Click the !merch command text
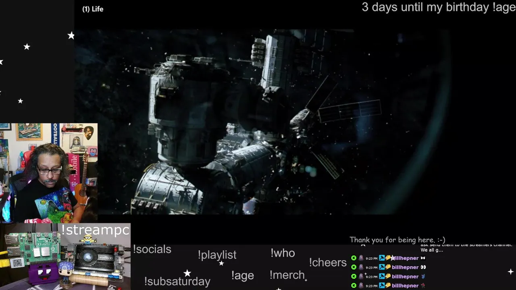Image resolution: width=516 pixels, height=290 pixels. (287, 275)
